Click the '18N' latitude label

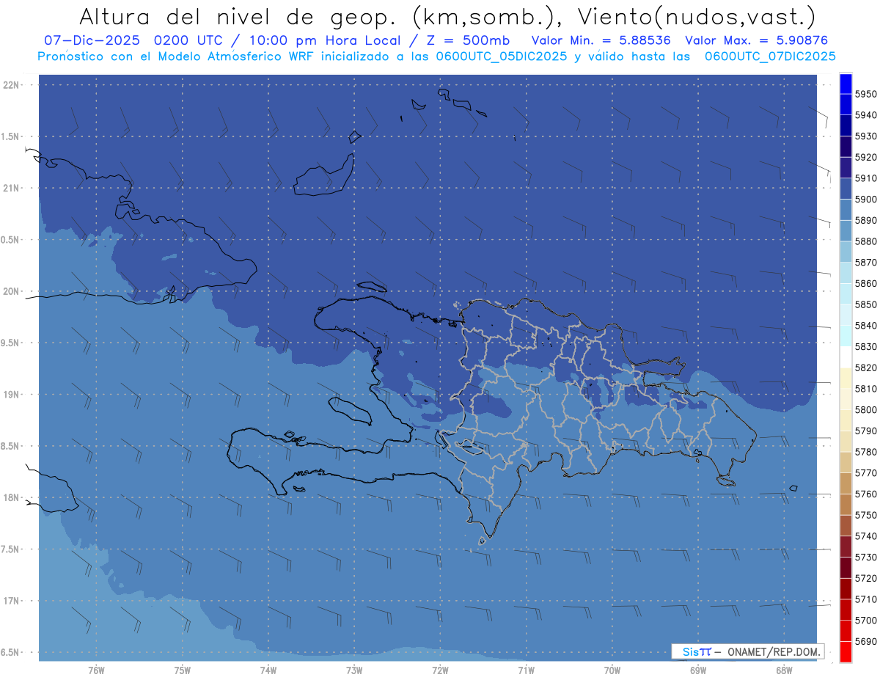[11, 498]
